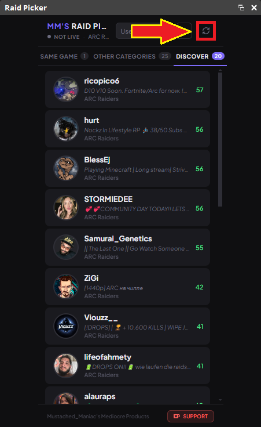
Task: Select the Discover tab
Action: [x=200, y=56]
